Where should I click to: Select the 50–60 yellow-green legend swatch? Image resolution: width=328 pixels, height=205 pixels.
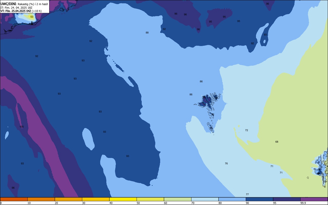(x=150, y=199)
